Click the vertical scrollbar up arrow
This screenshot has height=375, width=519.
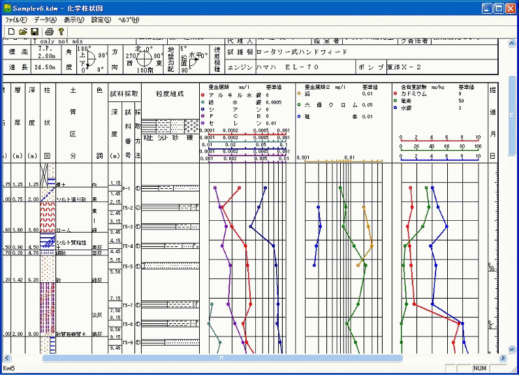click(511, 42)
